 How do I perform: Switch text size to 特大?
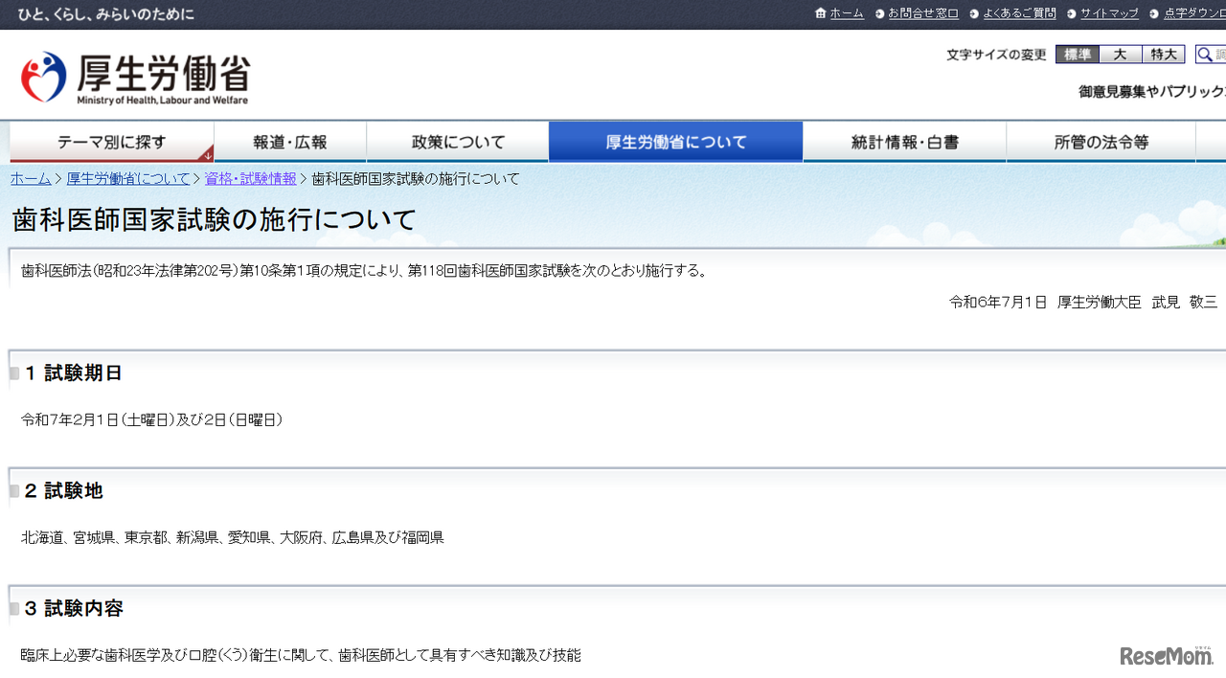(x=1164, y=55)
